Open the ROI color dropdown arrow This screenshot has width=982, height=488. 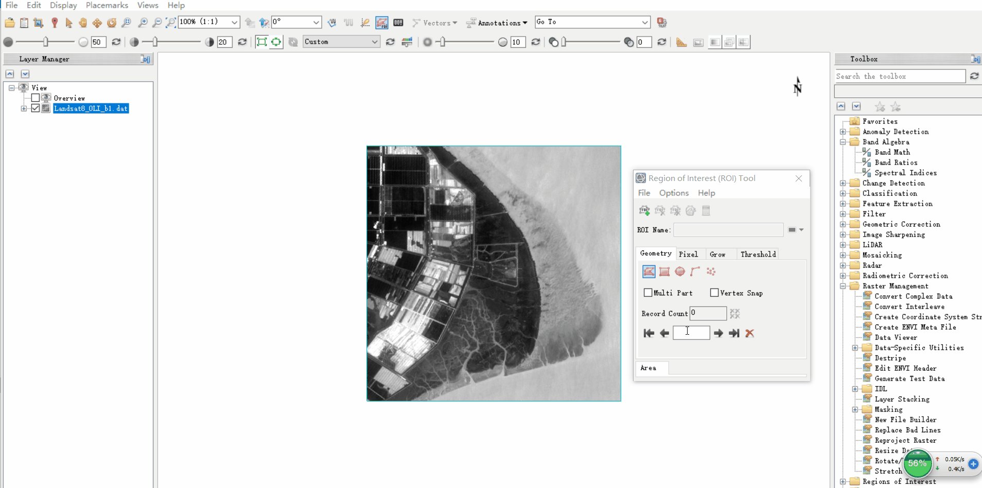tap(801, 230)
